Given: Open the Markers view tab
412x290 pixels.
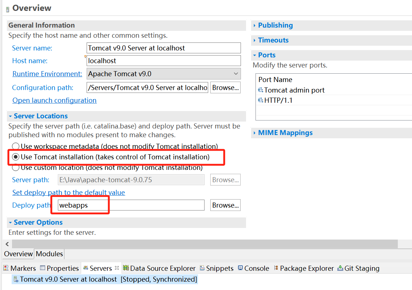Looking at the screenshot, I should (x=19, y=268).
